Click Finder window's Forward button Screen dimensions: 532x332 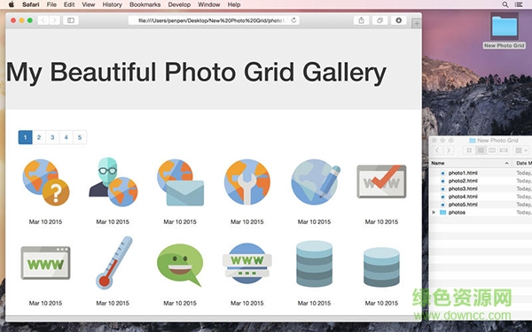tap(449, 151)
